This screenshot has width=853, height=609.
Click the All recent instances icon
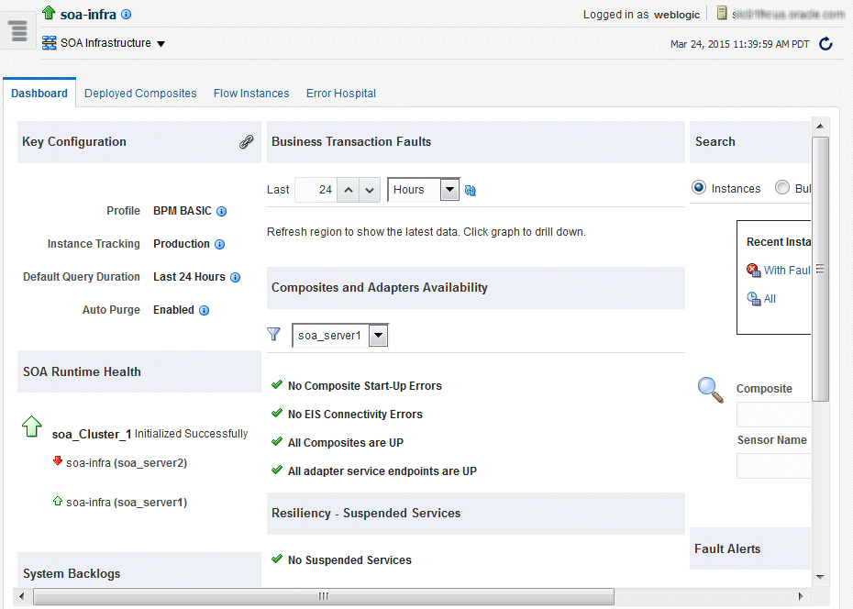(753, 298)
